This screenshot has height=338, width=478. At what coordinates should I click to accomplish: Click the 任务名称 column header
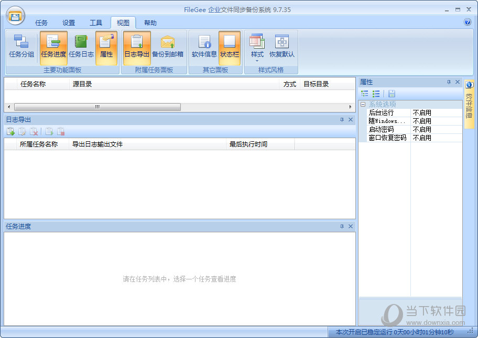tap(42, 84)
